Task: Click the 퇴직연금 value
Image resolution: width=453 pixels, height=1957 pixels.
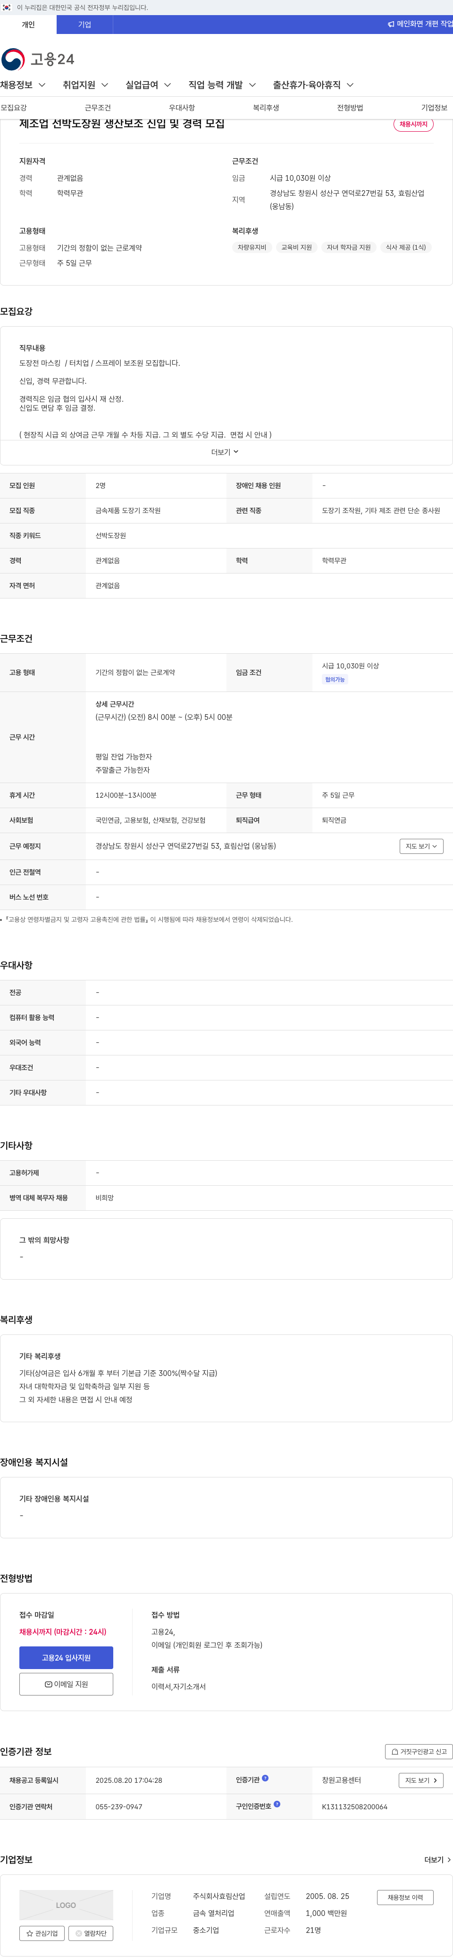Action: pos(334,820)
